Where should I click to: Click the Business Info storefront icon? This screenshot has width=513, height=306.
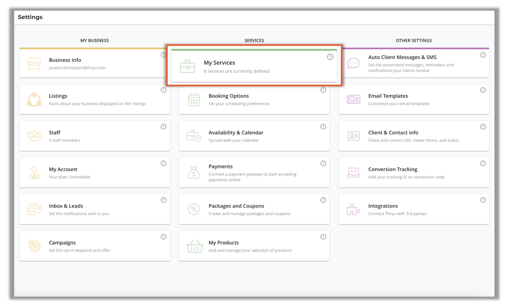pyautogui.click(x=34, y=63)
